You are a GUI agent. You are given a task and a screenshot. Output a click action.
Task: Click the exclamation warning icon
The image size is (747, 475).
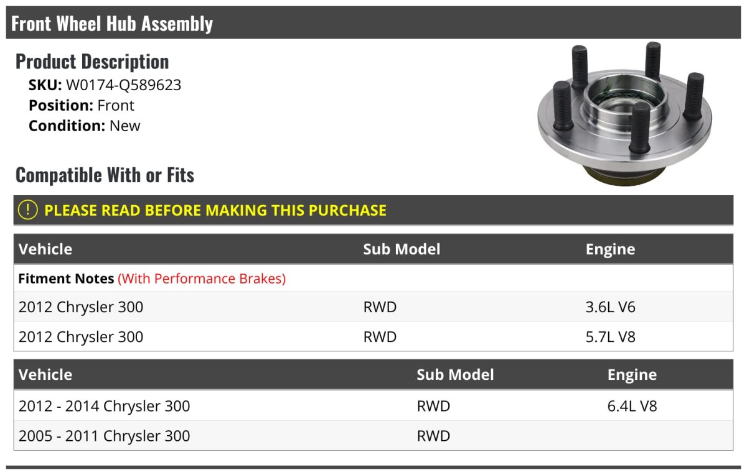click(x=28, y=210)
